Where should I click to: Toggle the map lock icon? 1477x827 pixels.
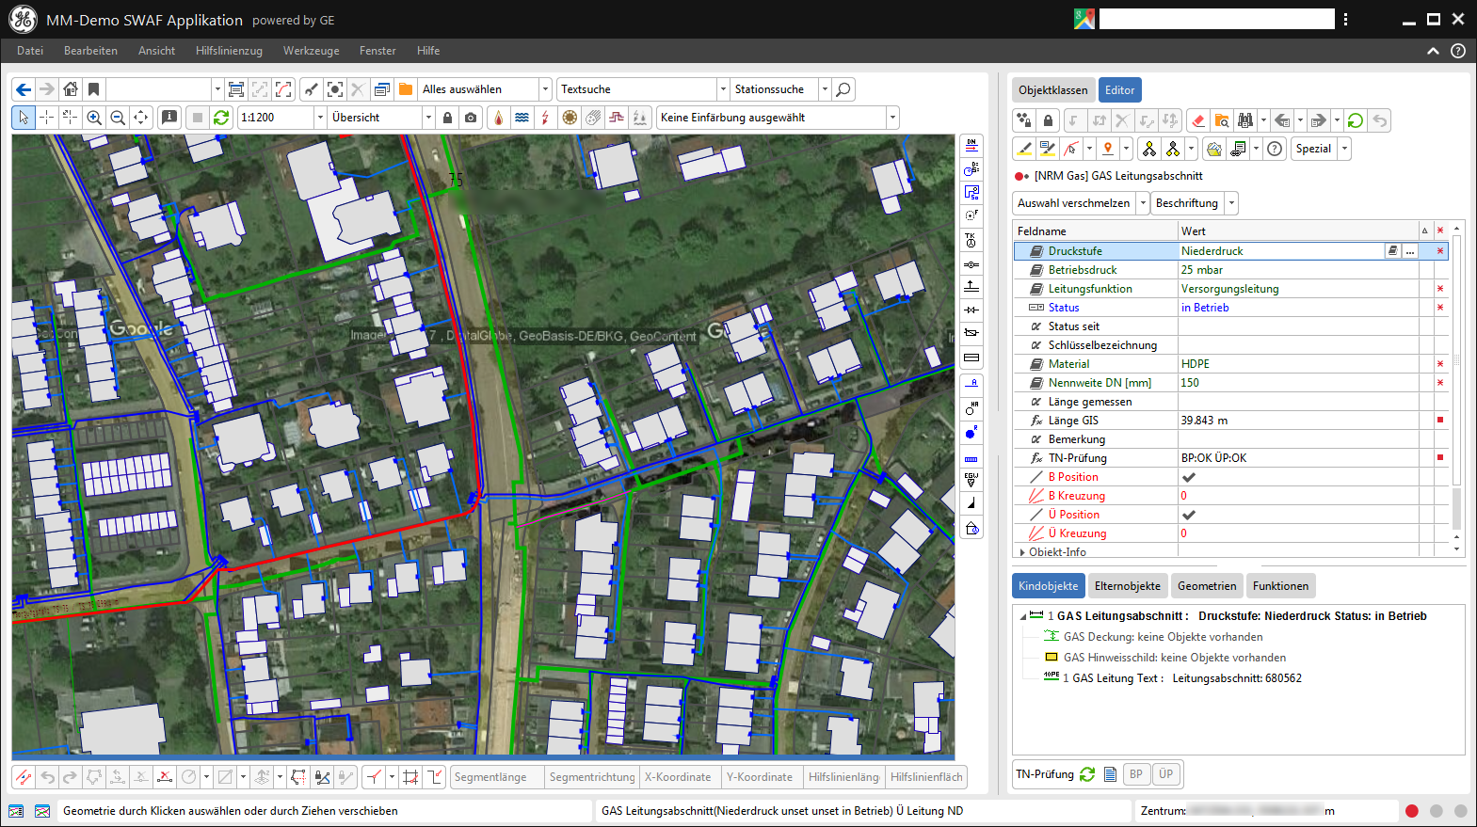coord(447,118)
